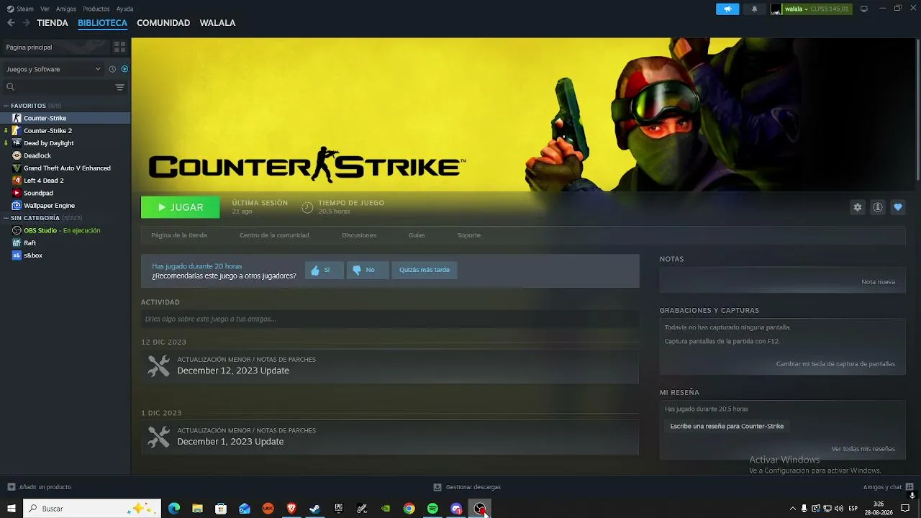The height and width of the screenshot is (518, 921).
Task: Open the advanced filter settings icon
Action: pyautogui.click(x=119, y=87)
